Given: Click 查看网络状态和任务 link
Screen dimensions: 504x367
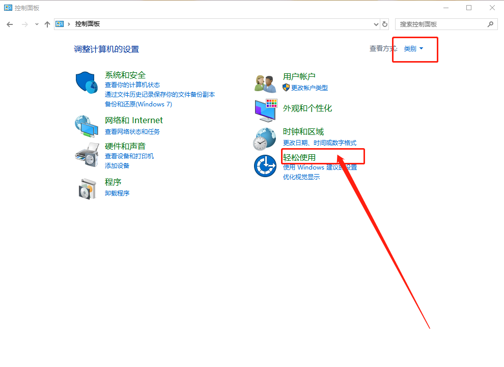Looking at the screenshot, I should pos(132,131).
